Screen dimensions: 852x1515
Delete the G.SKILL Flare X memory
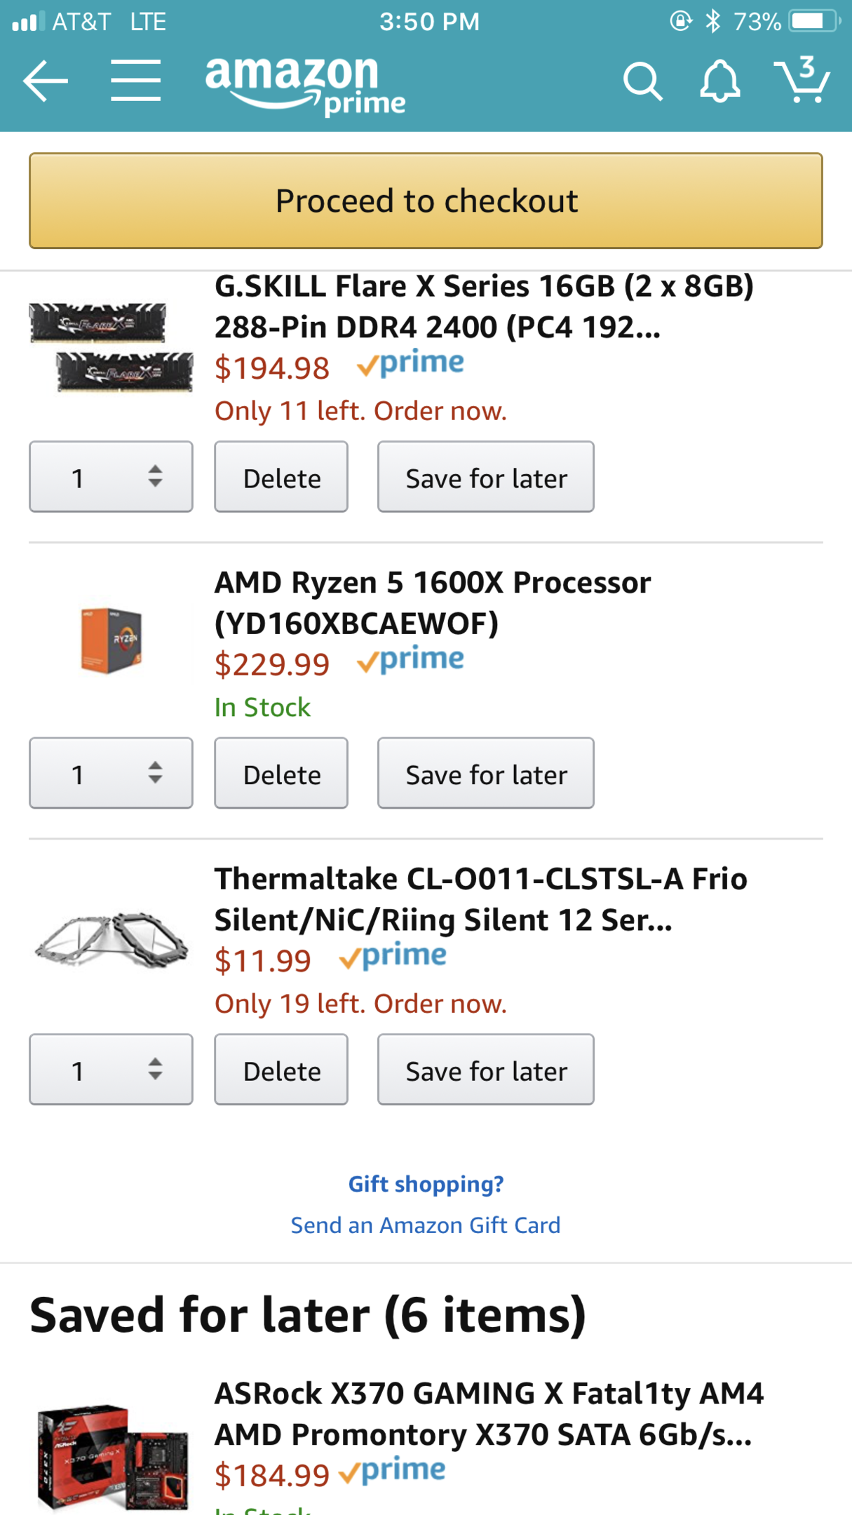tap(281, 477)
